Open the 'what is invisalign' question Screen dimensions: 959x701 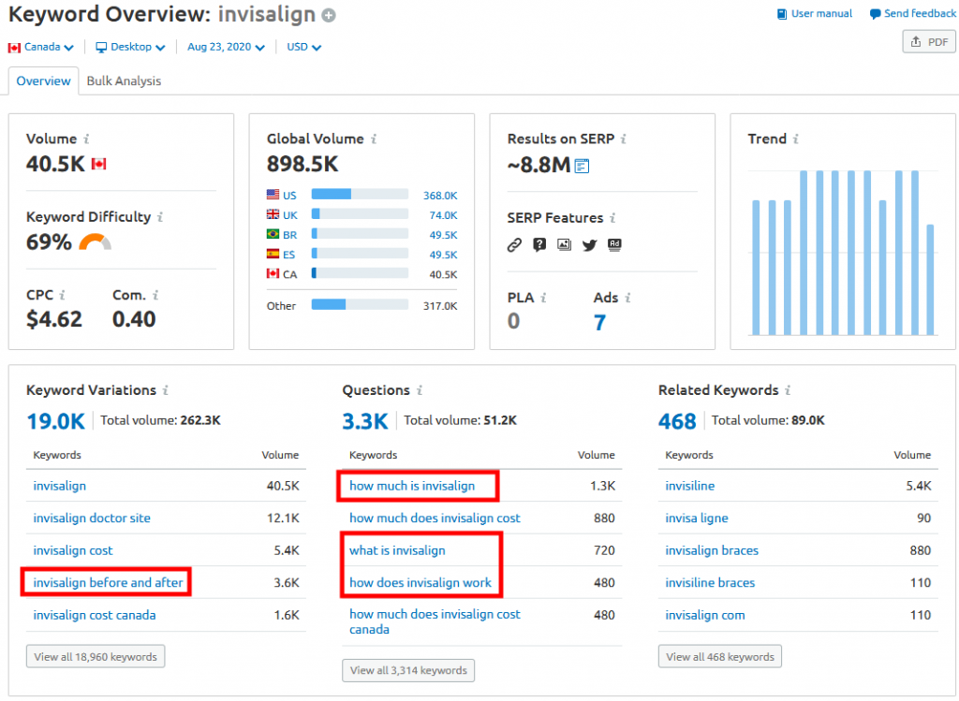[397, 550]
